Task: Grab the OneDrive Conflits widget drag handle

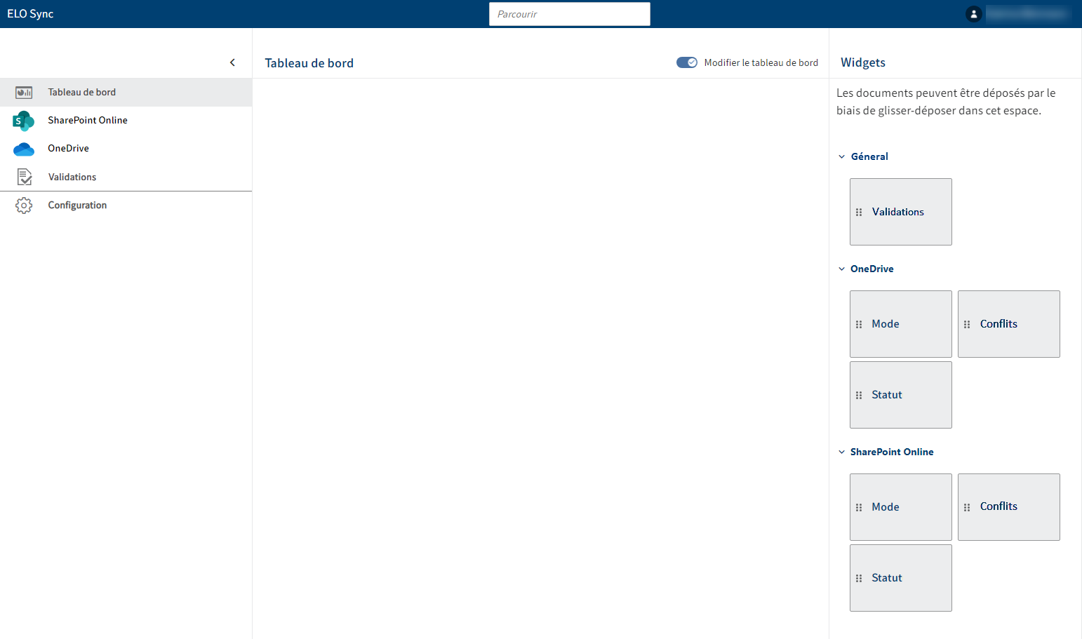Action: click(967, 324)
